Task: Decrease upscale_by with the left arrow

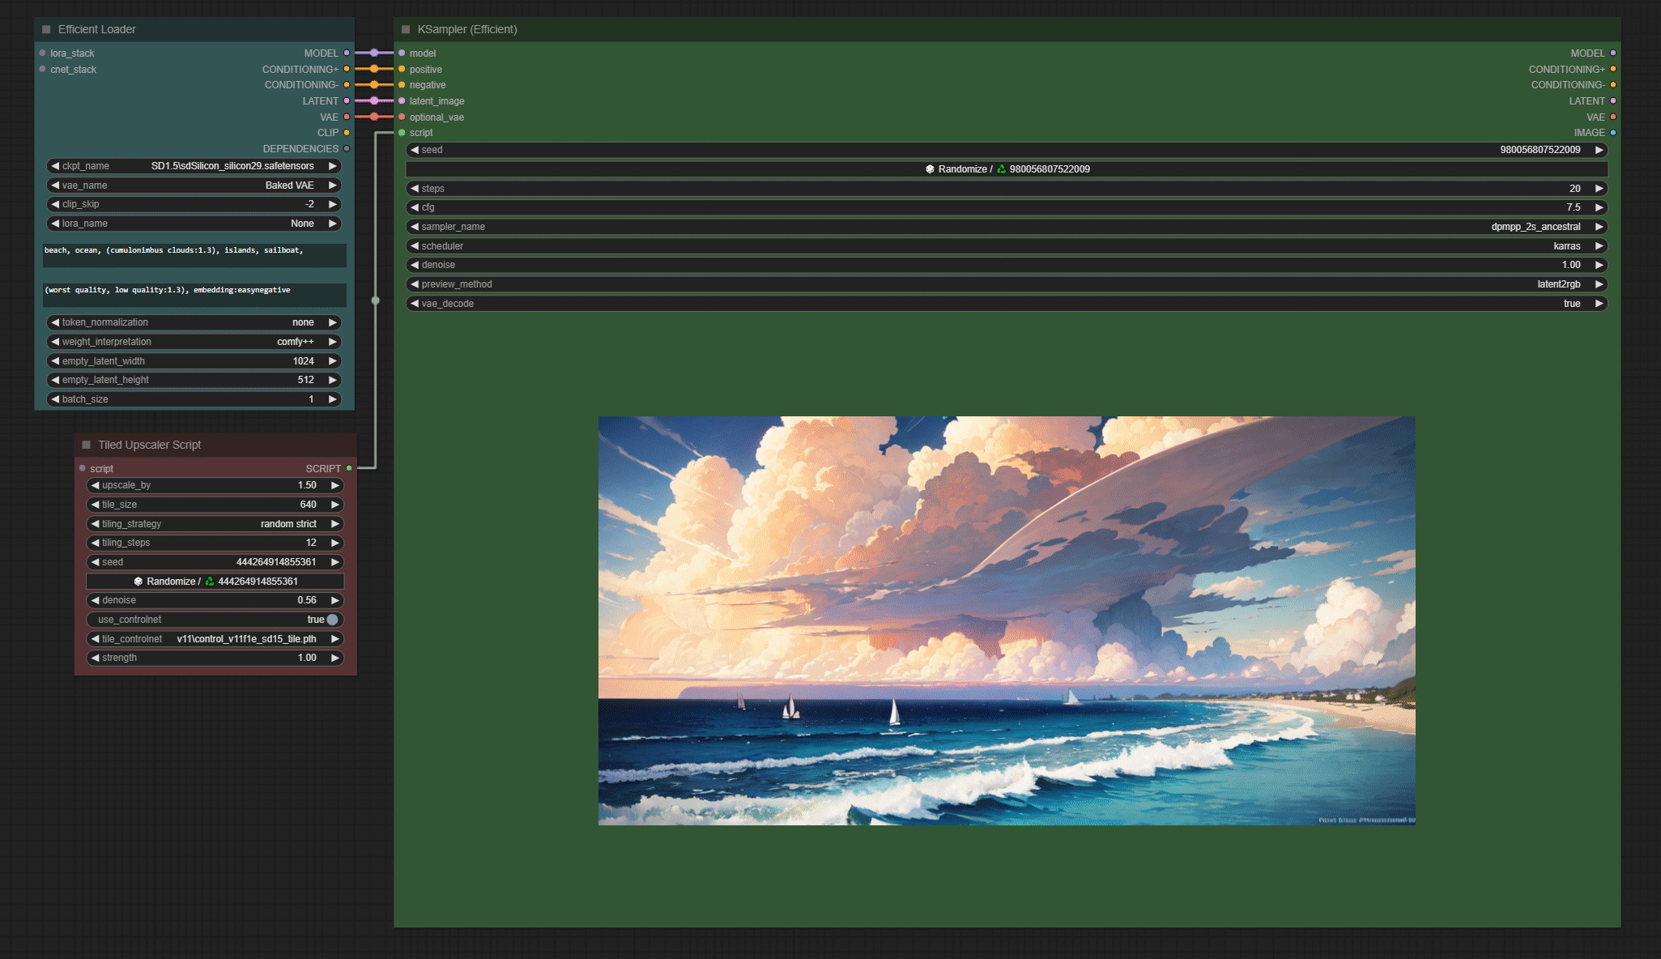Action: point(96,485)
